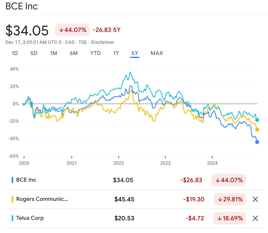Select the 1Y time range
The image size is (268, 233).
pyautogui.click(x=116, y=53)
